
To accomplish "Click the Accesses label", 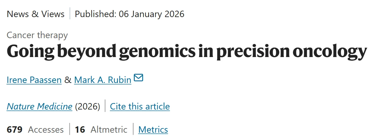I will (46, 130).
